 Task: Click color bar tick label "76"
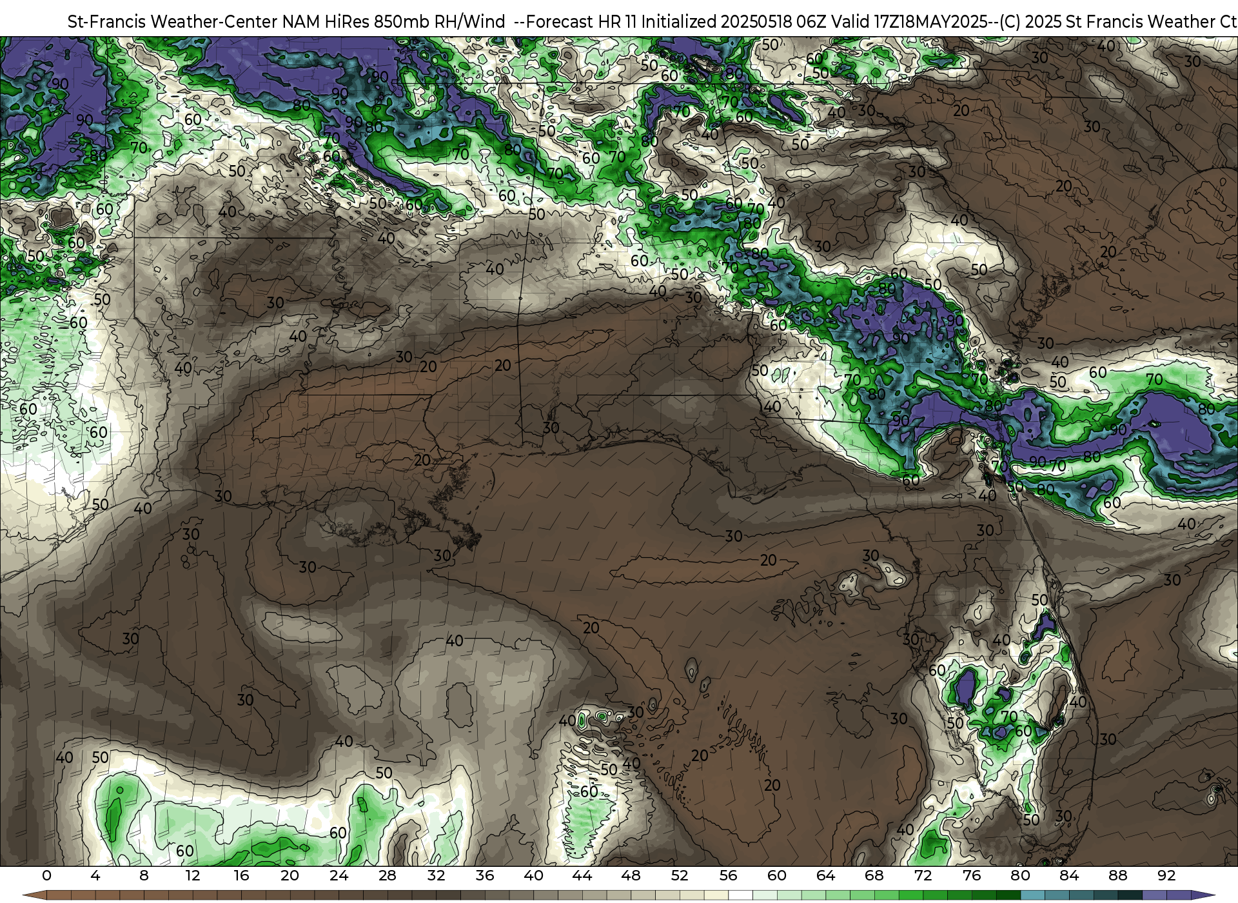point(972,875)
